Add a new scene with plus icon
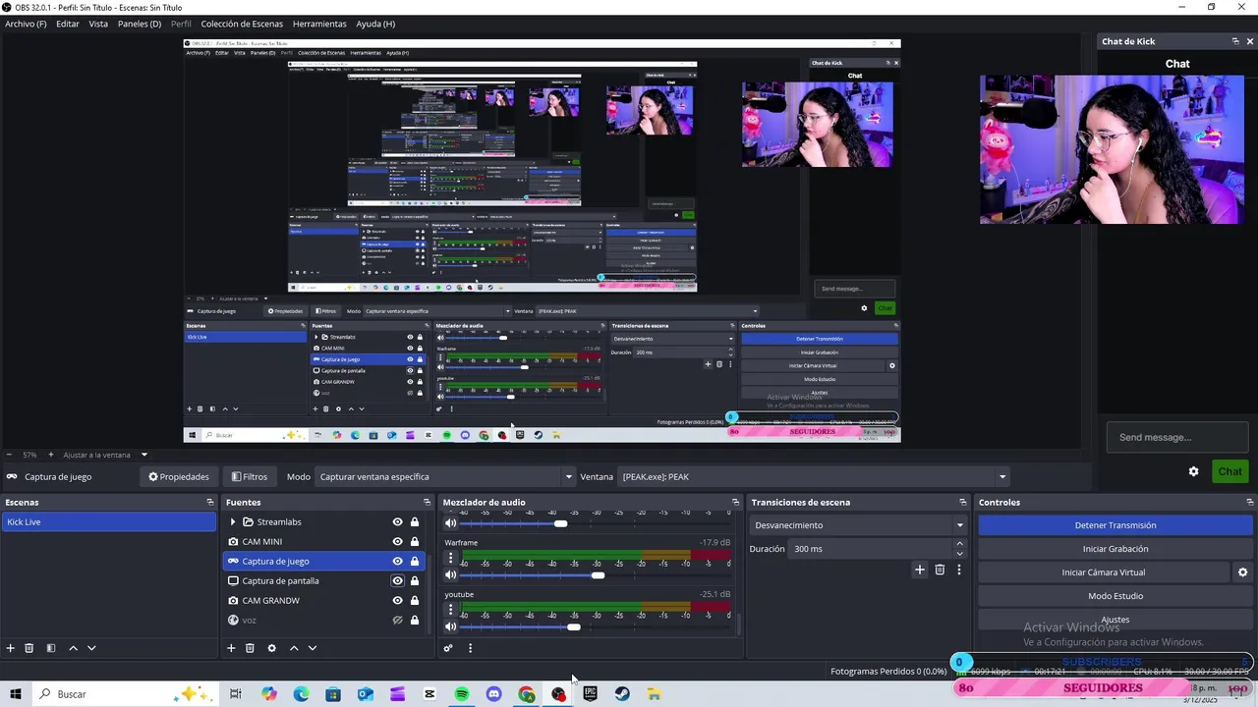 click(11, 648)
